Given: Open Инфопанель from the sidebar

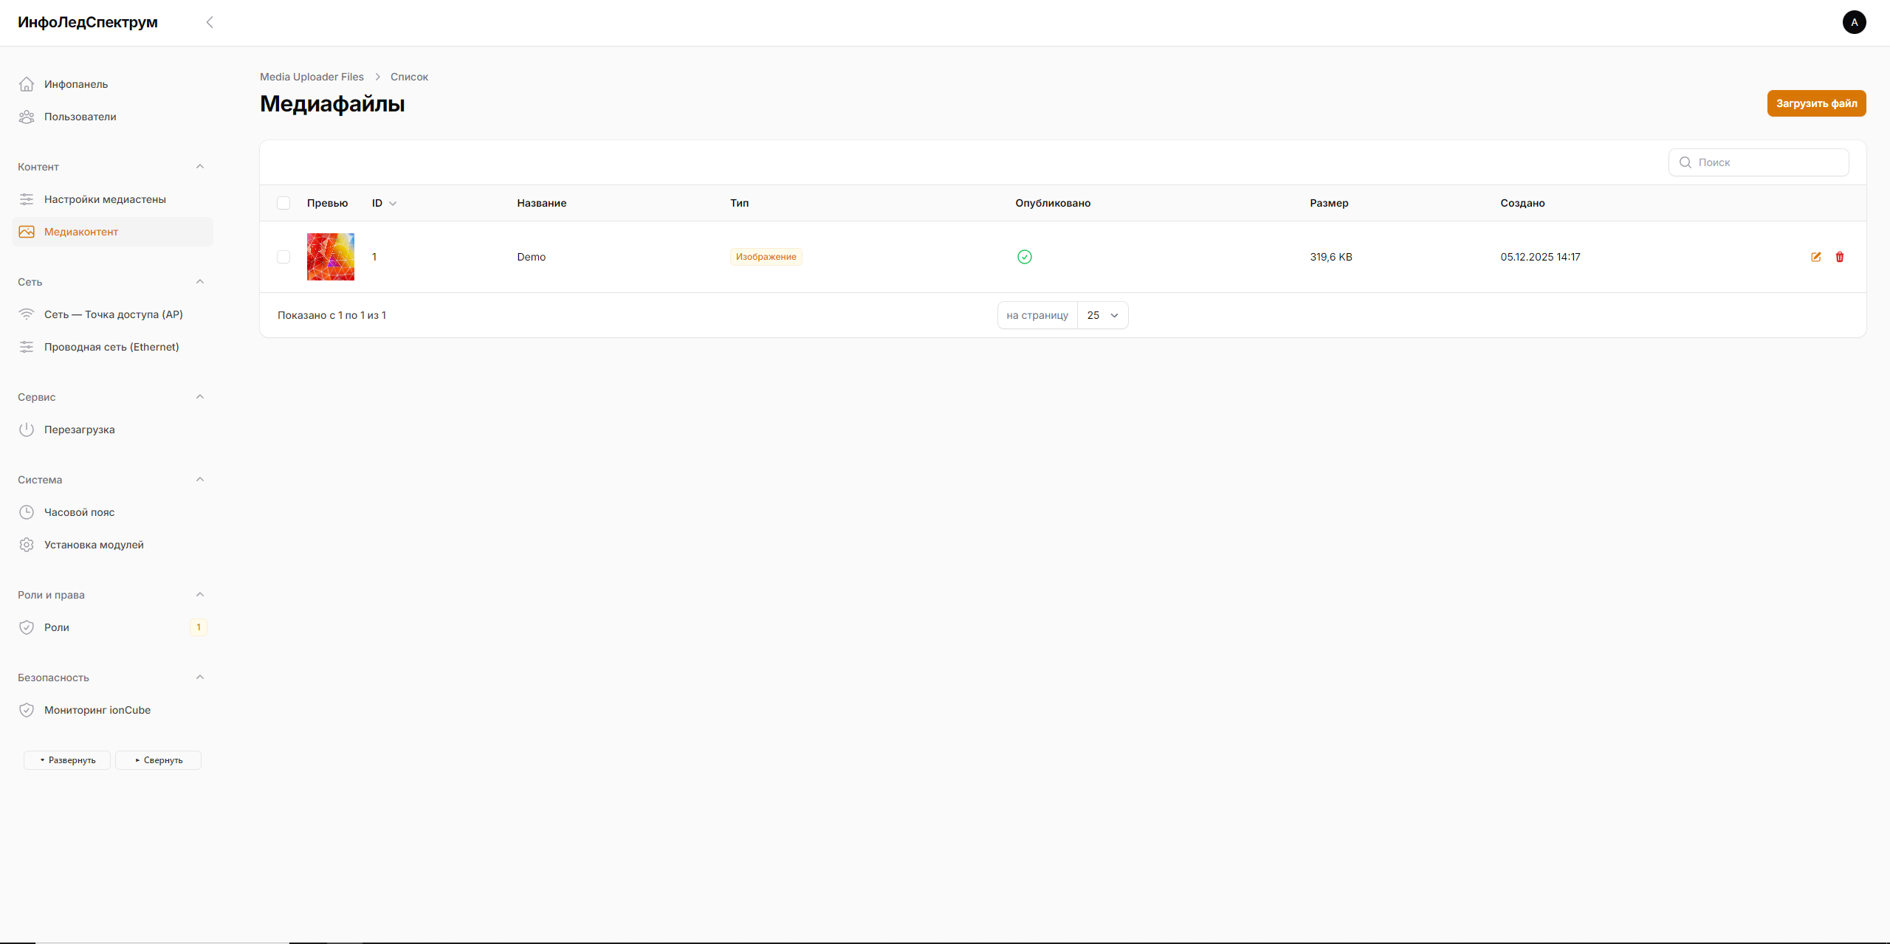Looking at the screenshot, I should click(75, 84).
